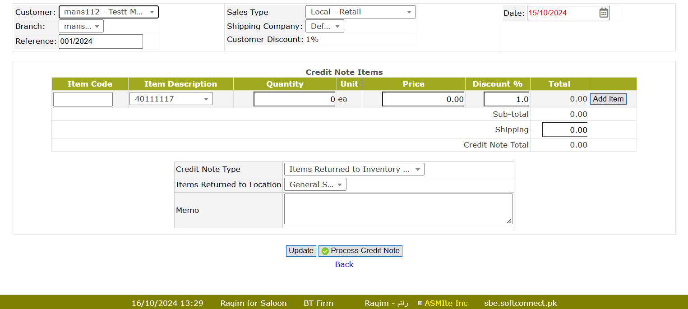Click inside the Memo text area
This screenshot has height=309, width=688.
click(398, 209)
